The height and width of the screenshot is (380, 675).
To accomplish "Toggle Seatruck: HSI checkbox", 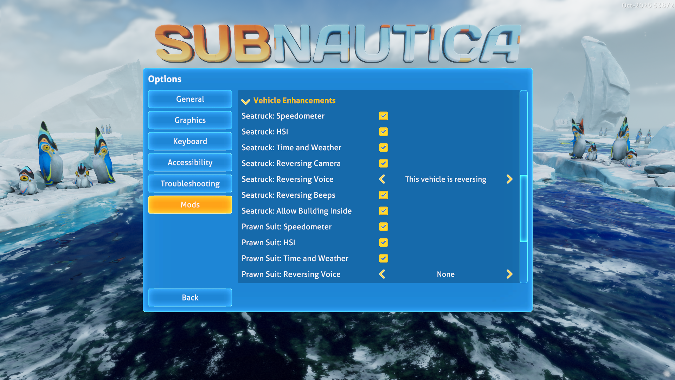I will coord(384,132).
